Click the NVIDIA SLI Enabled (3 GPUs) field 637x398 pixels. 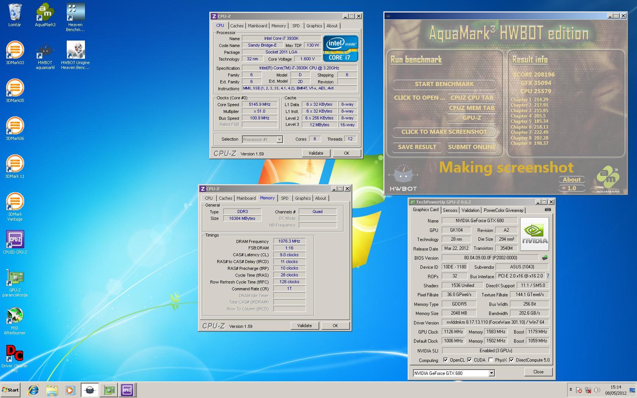pyautogui.click(x=496, y=351)
